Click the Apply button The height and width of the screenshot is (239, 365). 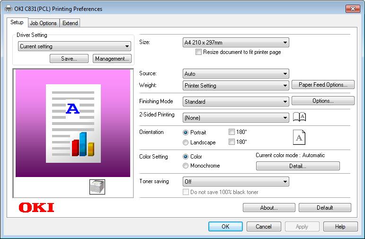point(302,226)
